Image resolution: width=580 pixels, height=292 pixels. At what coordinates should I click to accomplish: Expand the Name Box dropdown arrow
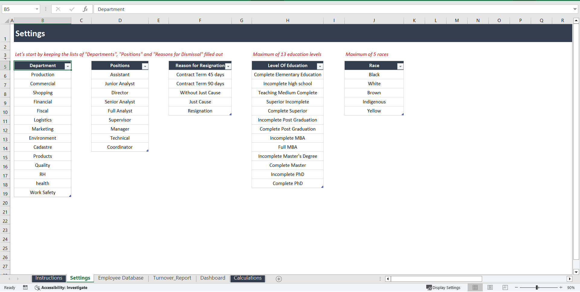[37, 9]
